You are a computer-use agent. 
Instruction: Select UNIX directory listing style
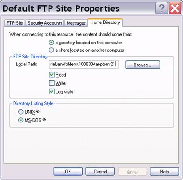(21, 112)
